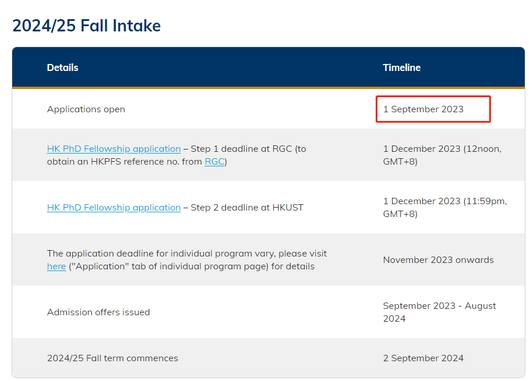Click the "2024/25 Fall Intake" heading
This screenshot has width=530, height=381.
86,26
